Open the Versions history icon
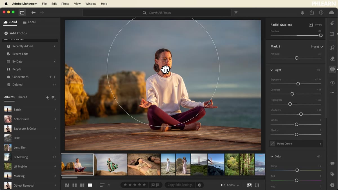The height and width of the screenshot is (190, 338). coord(332,83)
